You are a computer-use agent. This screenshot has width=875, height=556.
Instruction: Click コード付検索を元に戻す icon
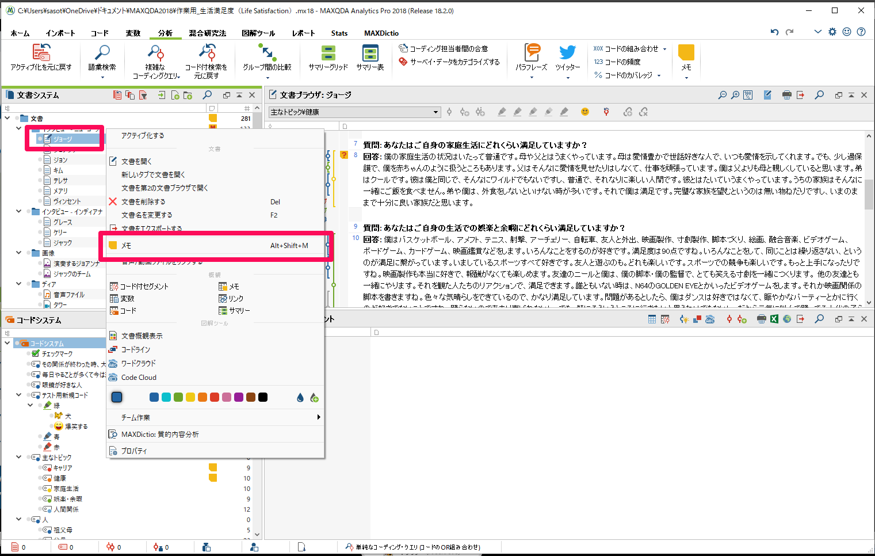pos(207,52)
